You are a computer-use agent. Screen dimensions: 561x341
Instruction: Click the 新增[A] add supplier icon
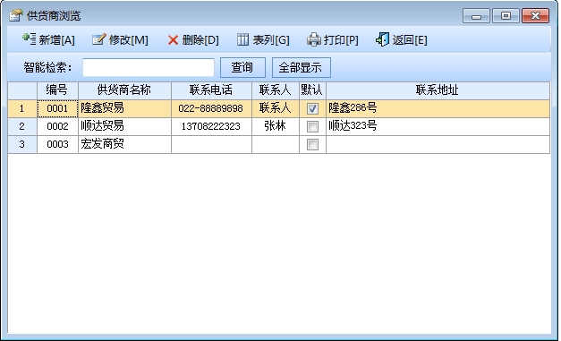coord(29,39)
